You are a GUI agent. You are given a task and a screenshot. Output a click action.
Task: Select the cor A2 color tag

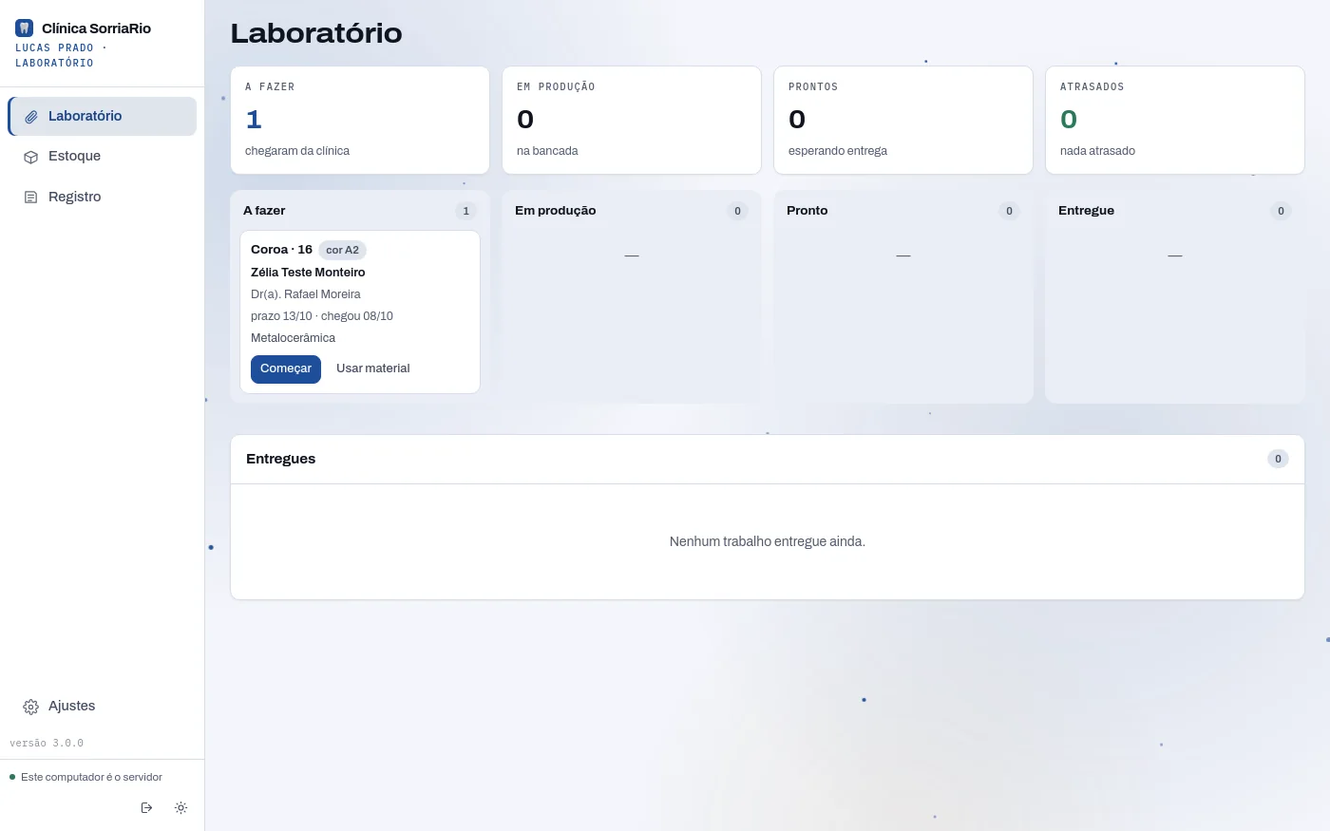pyautogui.click(x=342, y=250)
